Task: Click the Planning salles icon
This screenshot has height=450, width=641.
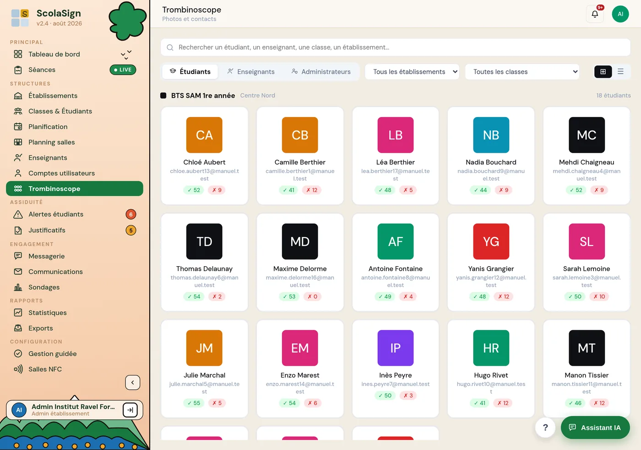Action: pyautogui.click(x=18, y=142)
